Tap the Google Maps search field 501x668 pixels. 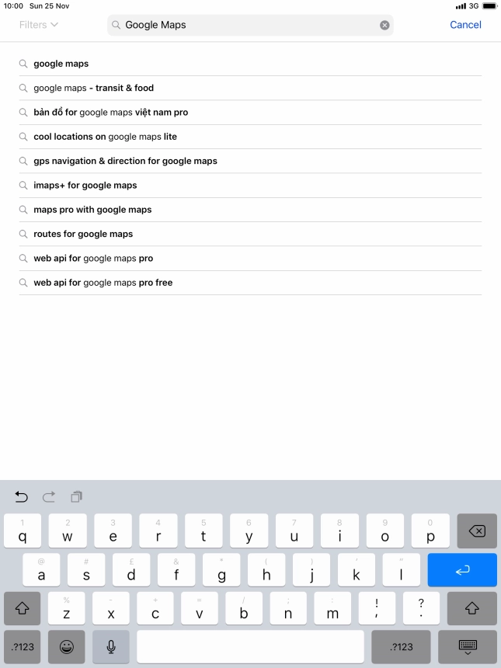pos(250,25)
